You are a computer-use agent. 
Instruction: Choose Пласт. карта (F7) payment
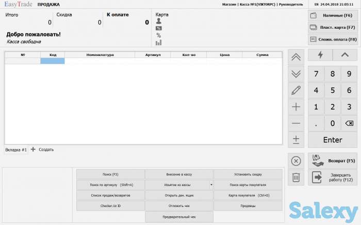tap(333, 27)
